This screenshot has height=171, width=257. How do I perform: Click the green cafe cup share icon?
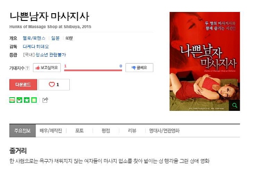pos(19,100)
